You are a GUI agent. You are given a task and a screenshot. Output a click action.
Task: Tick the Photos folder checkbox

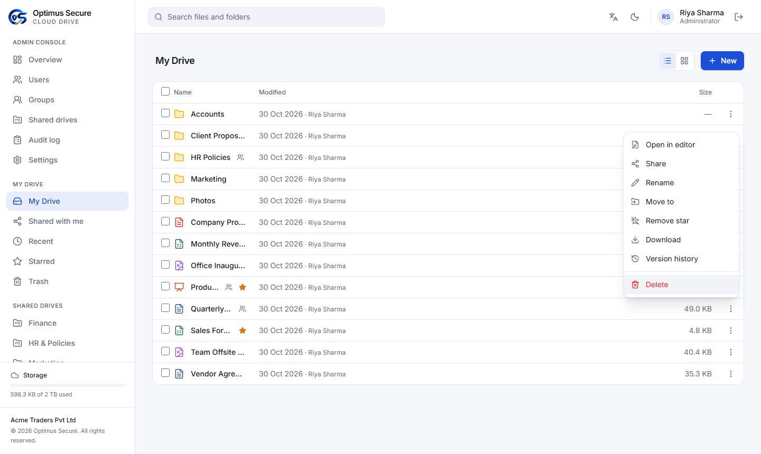(x=165, y=200)
